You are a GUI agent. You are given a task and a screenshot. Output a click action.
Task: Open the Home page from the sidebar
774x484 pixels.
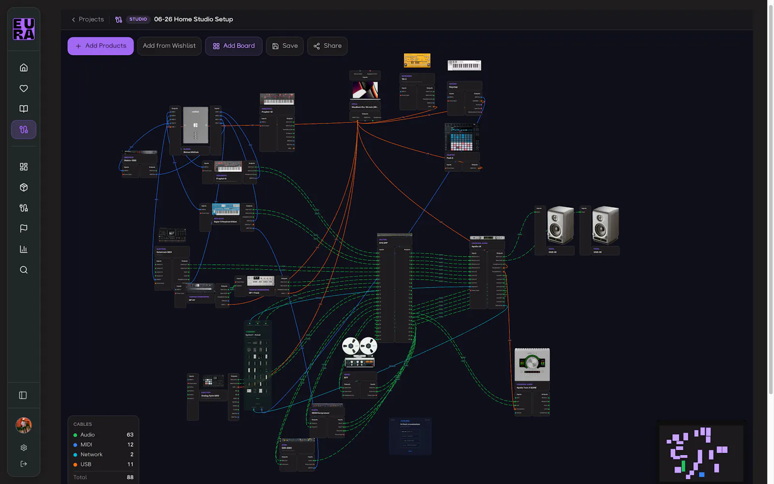tap(24, 68)
